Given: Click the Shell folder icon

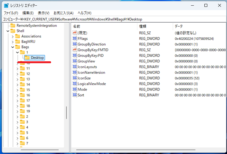Looking at the screenshot, I should (x=13, y=31).
